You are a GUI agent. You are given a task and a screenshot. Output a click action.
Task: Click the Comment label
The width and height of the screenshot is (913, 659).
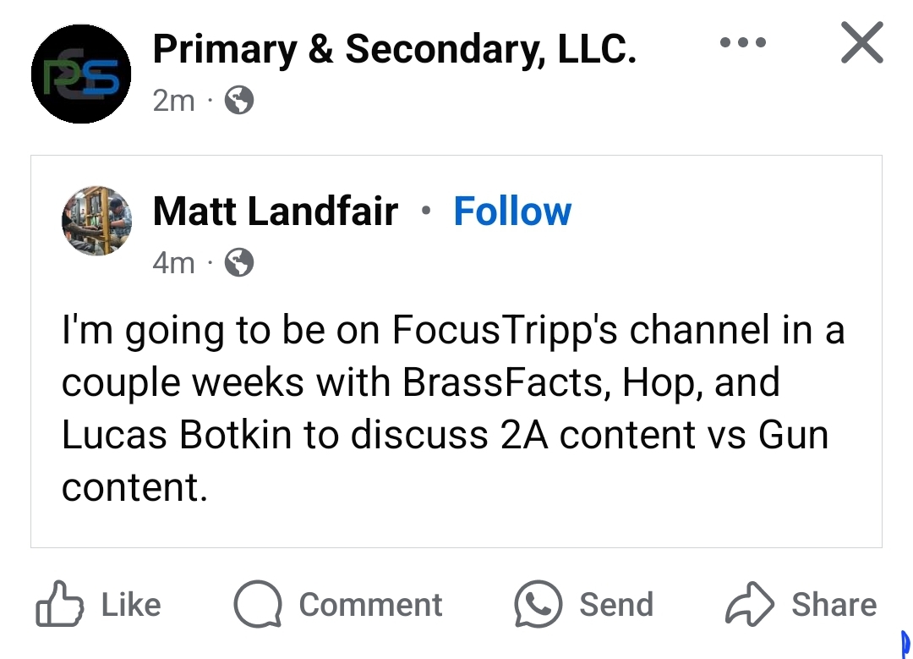point(371,605)
